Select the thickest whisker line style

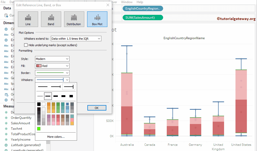point(71,96)
